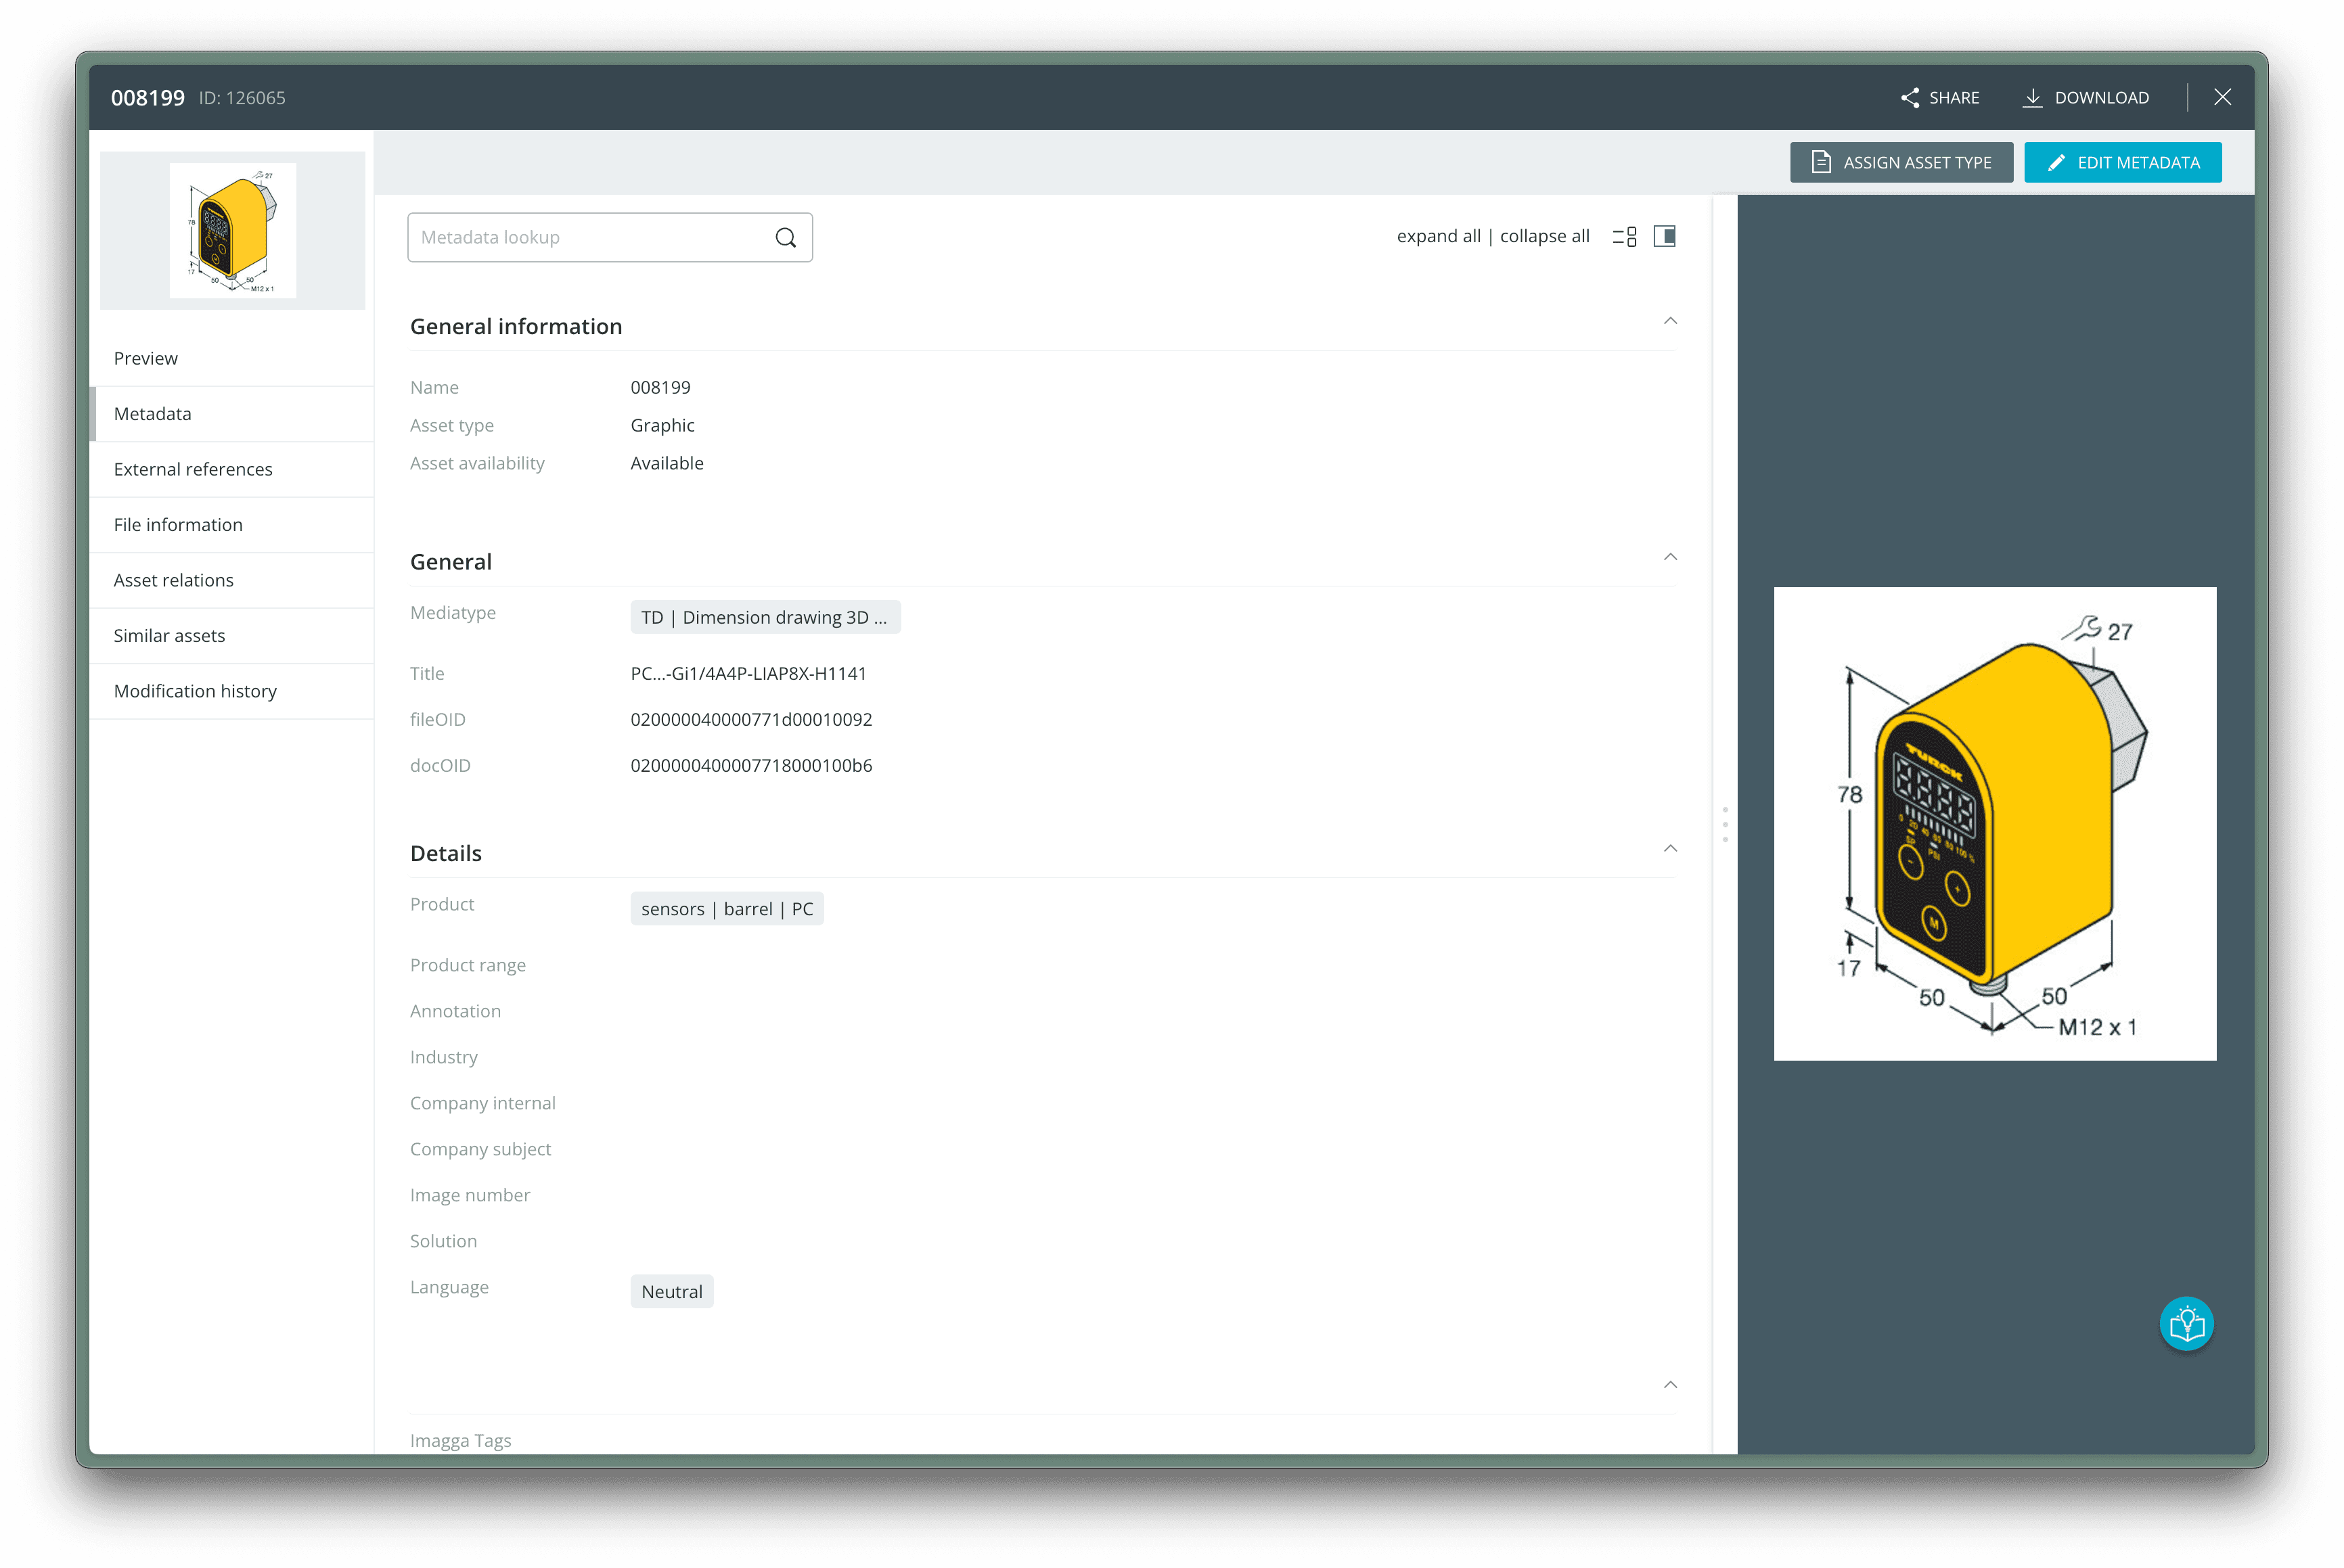Switch metadata to list layout view

pos(1625,236)
